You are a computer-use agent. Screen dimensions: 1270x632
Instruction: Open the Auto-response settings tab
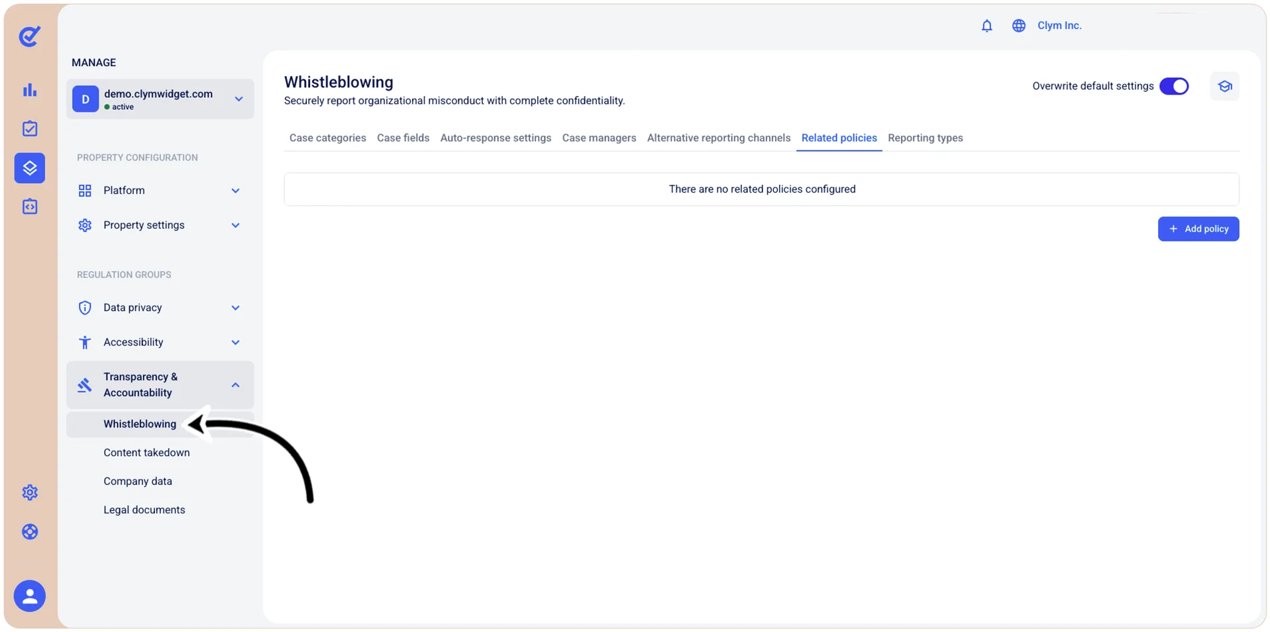496,138
